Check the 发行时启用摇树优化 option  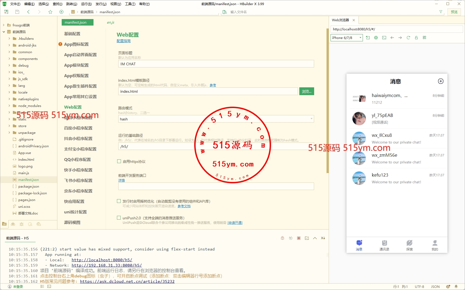tap(119, 201)
